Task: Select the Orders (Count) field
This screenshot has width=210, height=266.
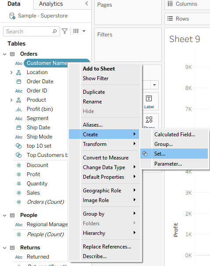Action: click(45, 202)
